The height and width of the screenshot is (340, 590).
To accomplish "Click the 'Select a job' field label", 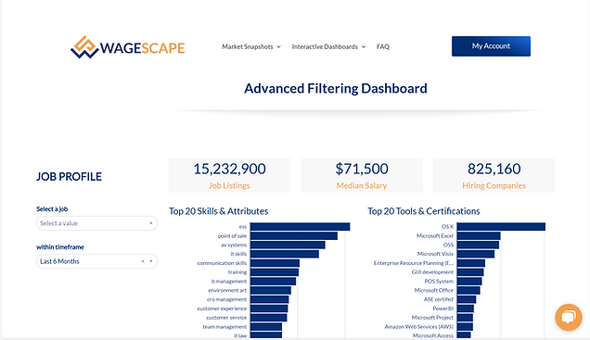I will pos(52,208).
